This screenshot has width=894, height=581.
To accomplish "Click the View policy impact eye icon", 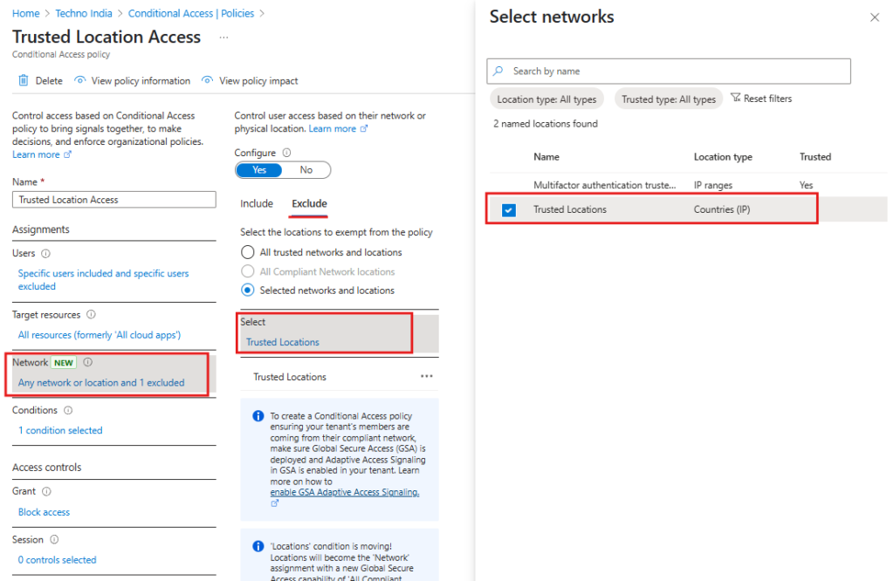I will coord(207,80).
